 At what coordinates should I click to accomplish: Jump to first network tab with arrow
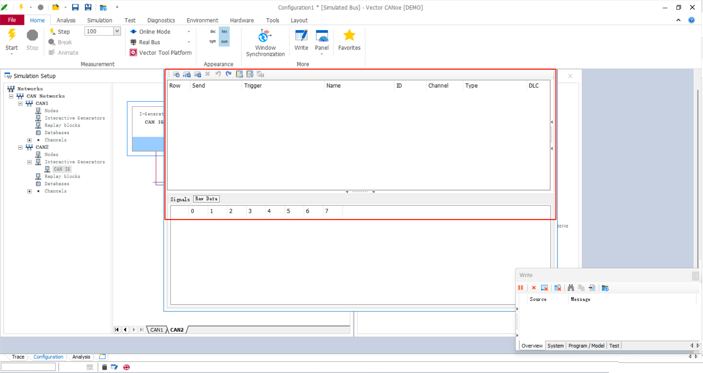[x=117, y=330]
